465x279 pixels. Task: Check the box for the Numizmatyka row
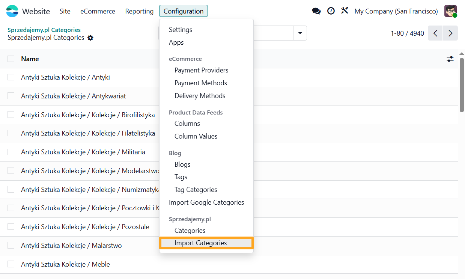coord(11,189)
